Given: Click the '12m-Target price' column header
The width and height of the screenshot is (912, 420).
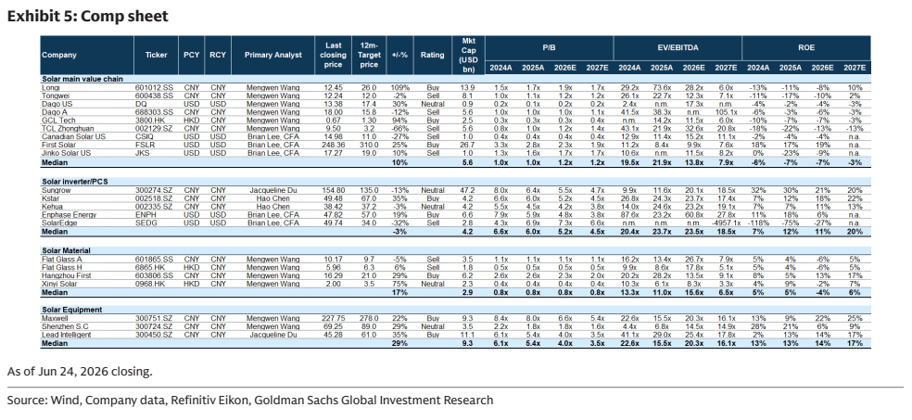Looking at the screenshot, I should [369, 55].
